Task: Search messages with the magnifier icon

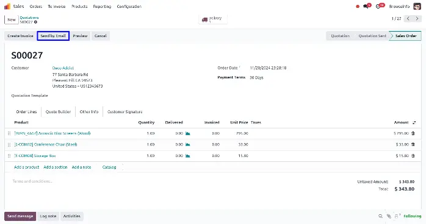Action: (380, 216)
